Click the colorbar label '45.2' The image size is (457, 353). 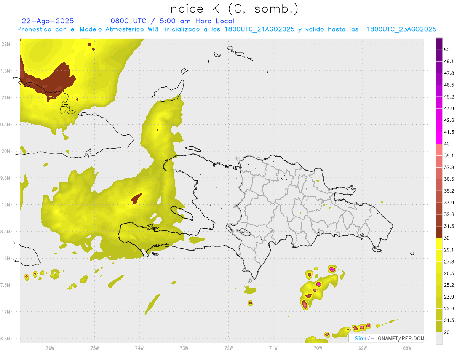(x=449, y=97)
